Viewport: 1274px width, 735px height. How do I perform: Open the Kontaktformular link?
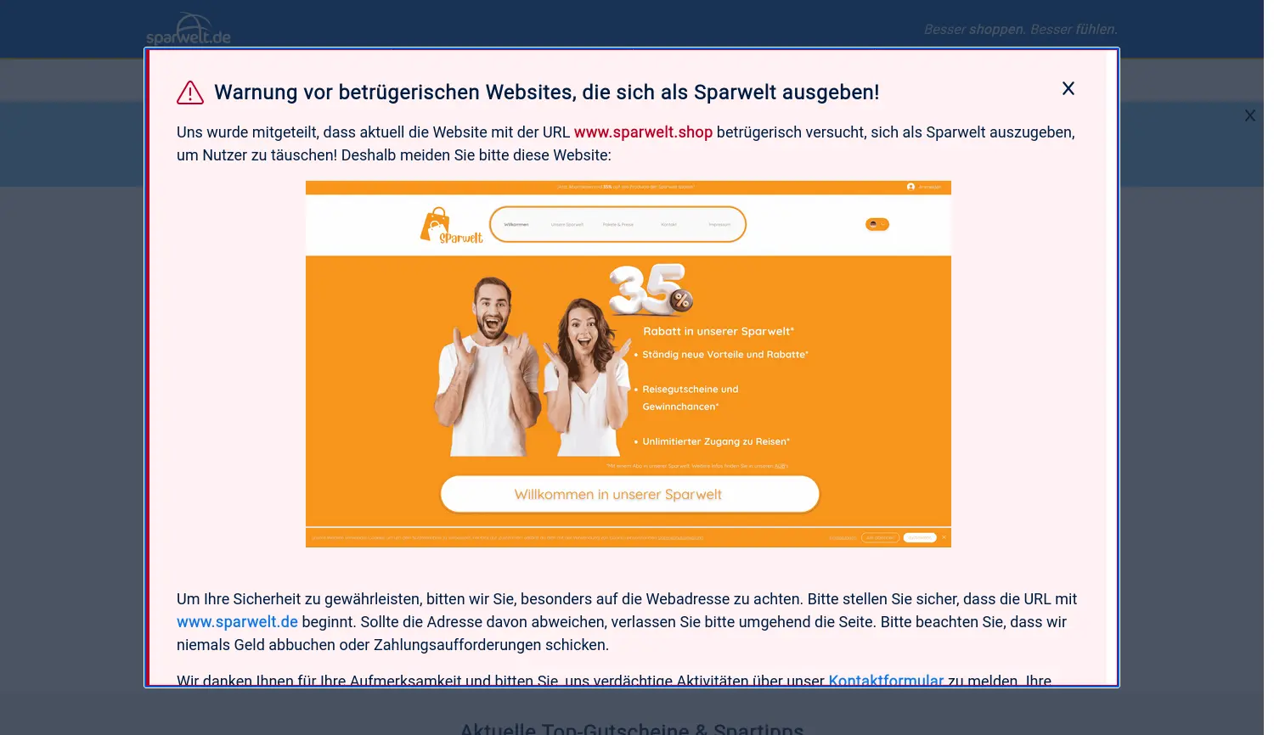(x=886, y=680)
